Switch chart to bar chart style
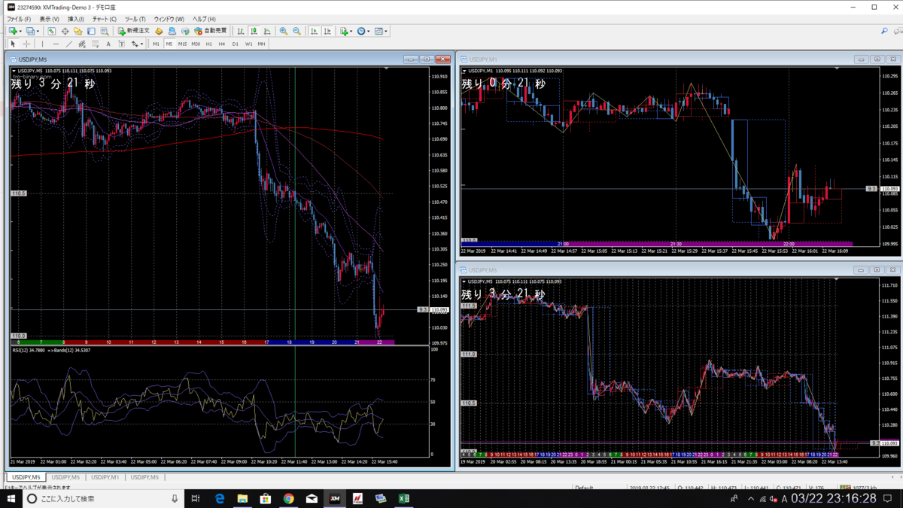 coord(240,31)
